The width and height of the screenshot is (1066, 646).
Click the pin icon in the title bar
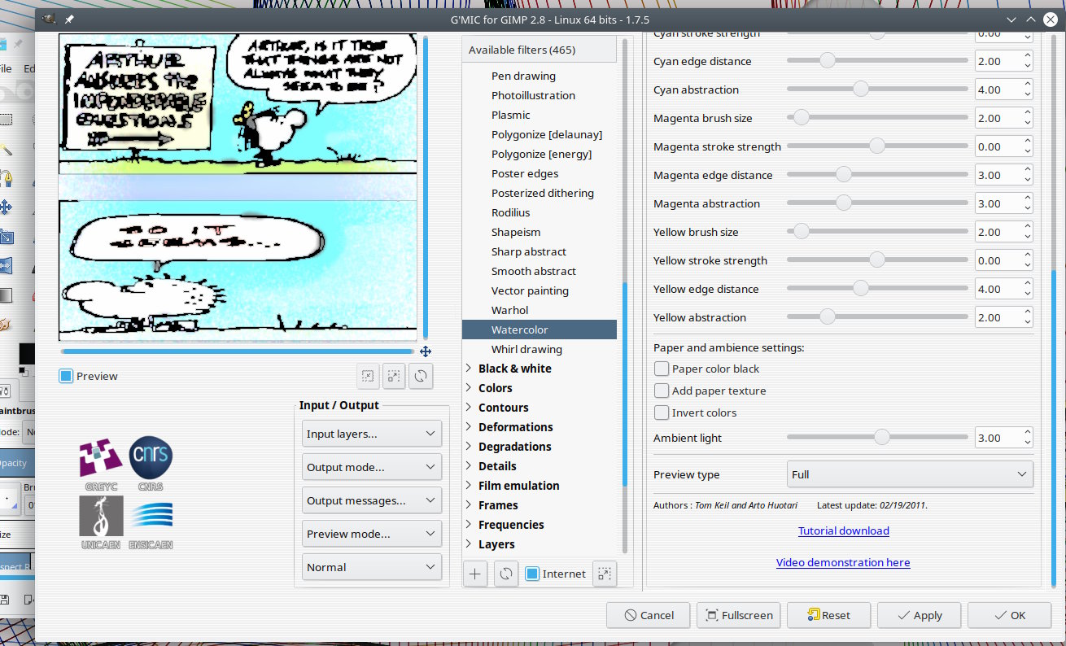tap(70, 19)
